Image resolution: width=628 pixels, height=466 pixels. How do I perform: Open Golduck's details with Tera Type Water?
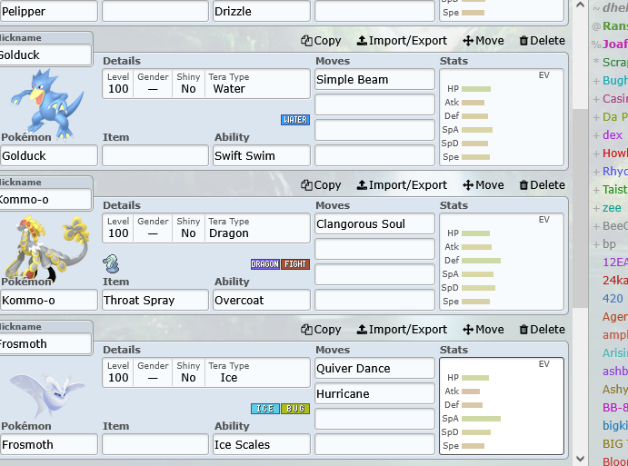click(x=206, y=84)
